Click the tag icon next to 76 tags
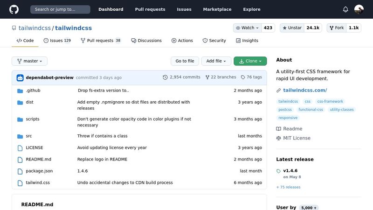Image resolution: width=373 pixels, height=210 pixels. [243, 77]
